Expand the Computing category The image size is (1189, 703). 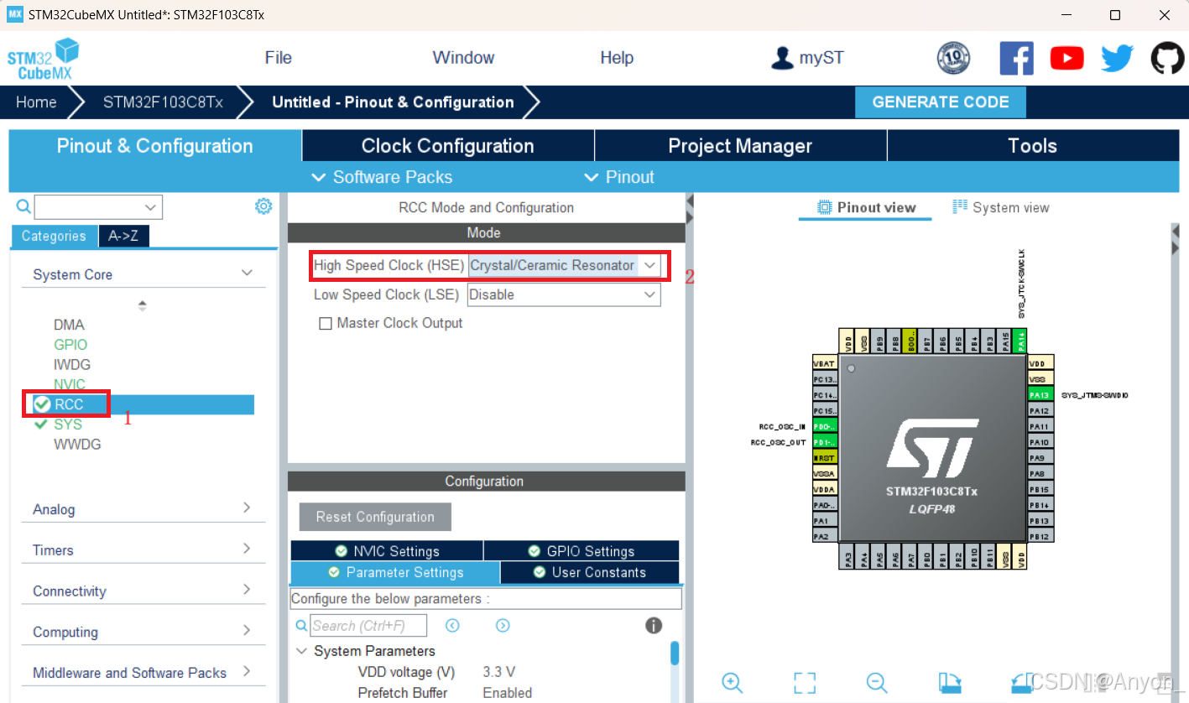(x=247, y=631)
